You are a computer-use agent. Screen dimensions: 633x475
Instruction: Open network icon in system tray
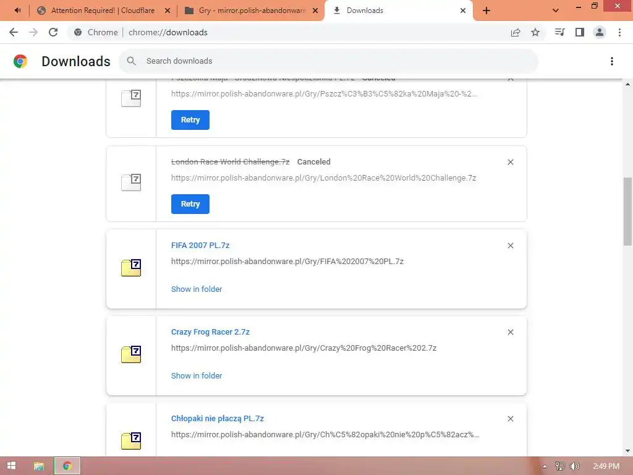559,466
